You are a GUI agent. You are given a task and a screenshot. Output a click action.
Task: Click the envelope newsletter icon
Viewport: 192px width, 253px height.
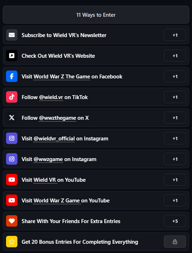pyautogui.click(x=12, y=35)
